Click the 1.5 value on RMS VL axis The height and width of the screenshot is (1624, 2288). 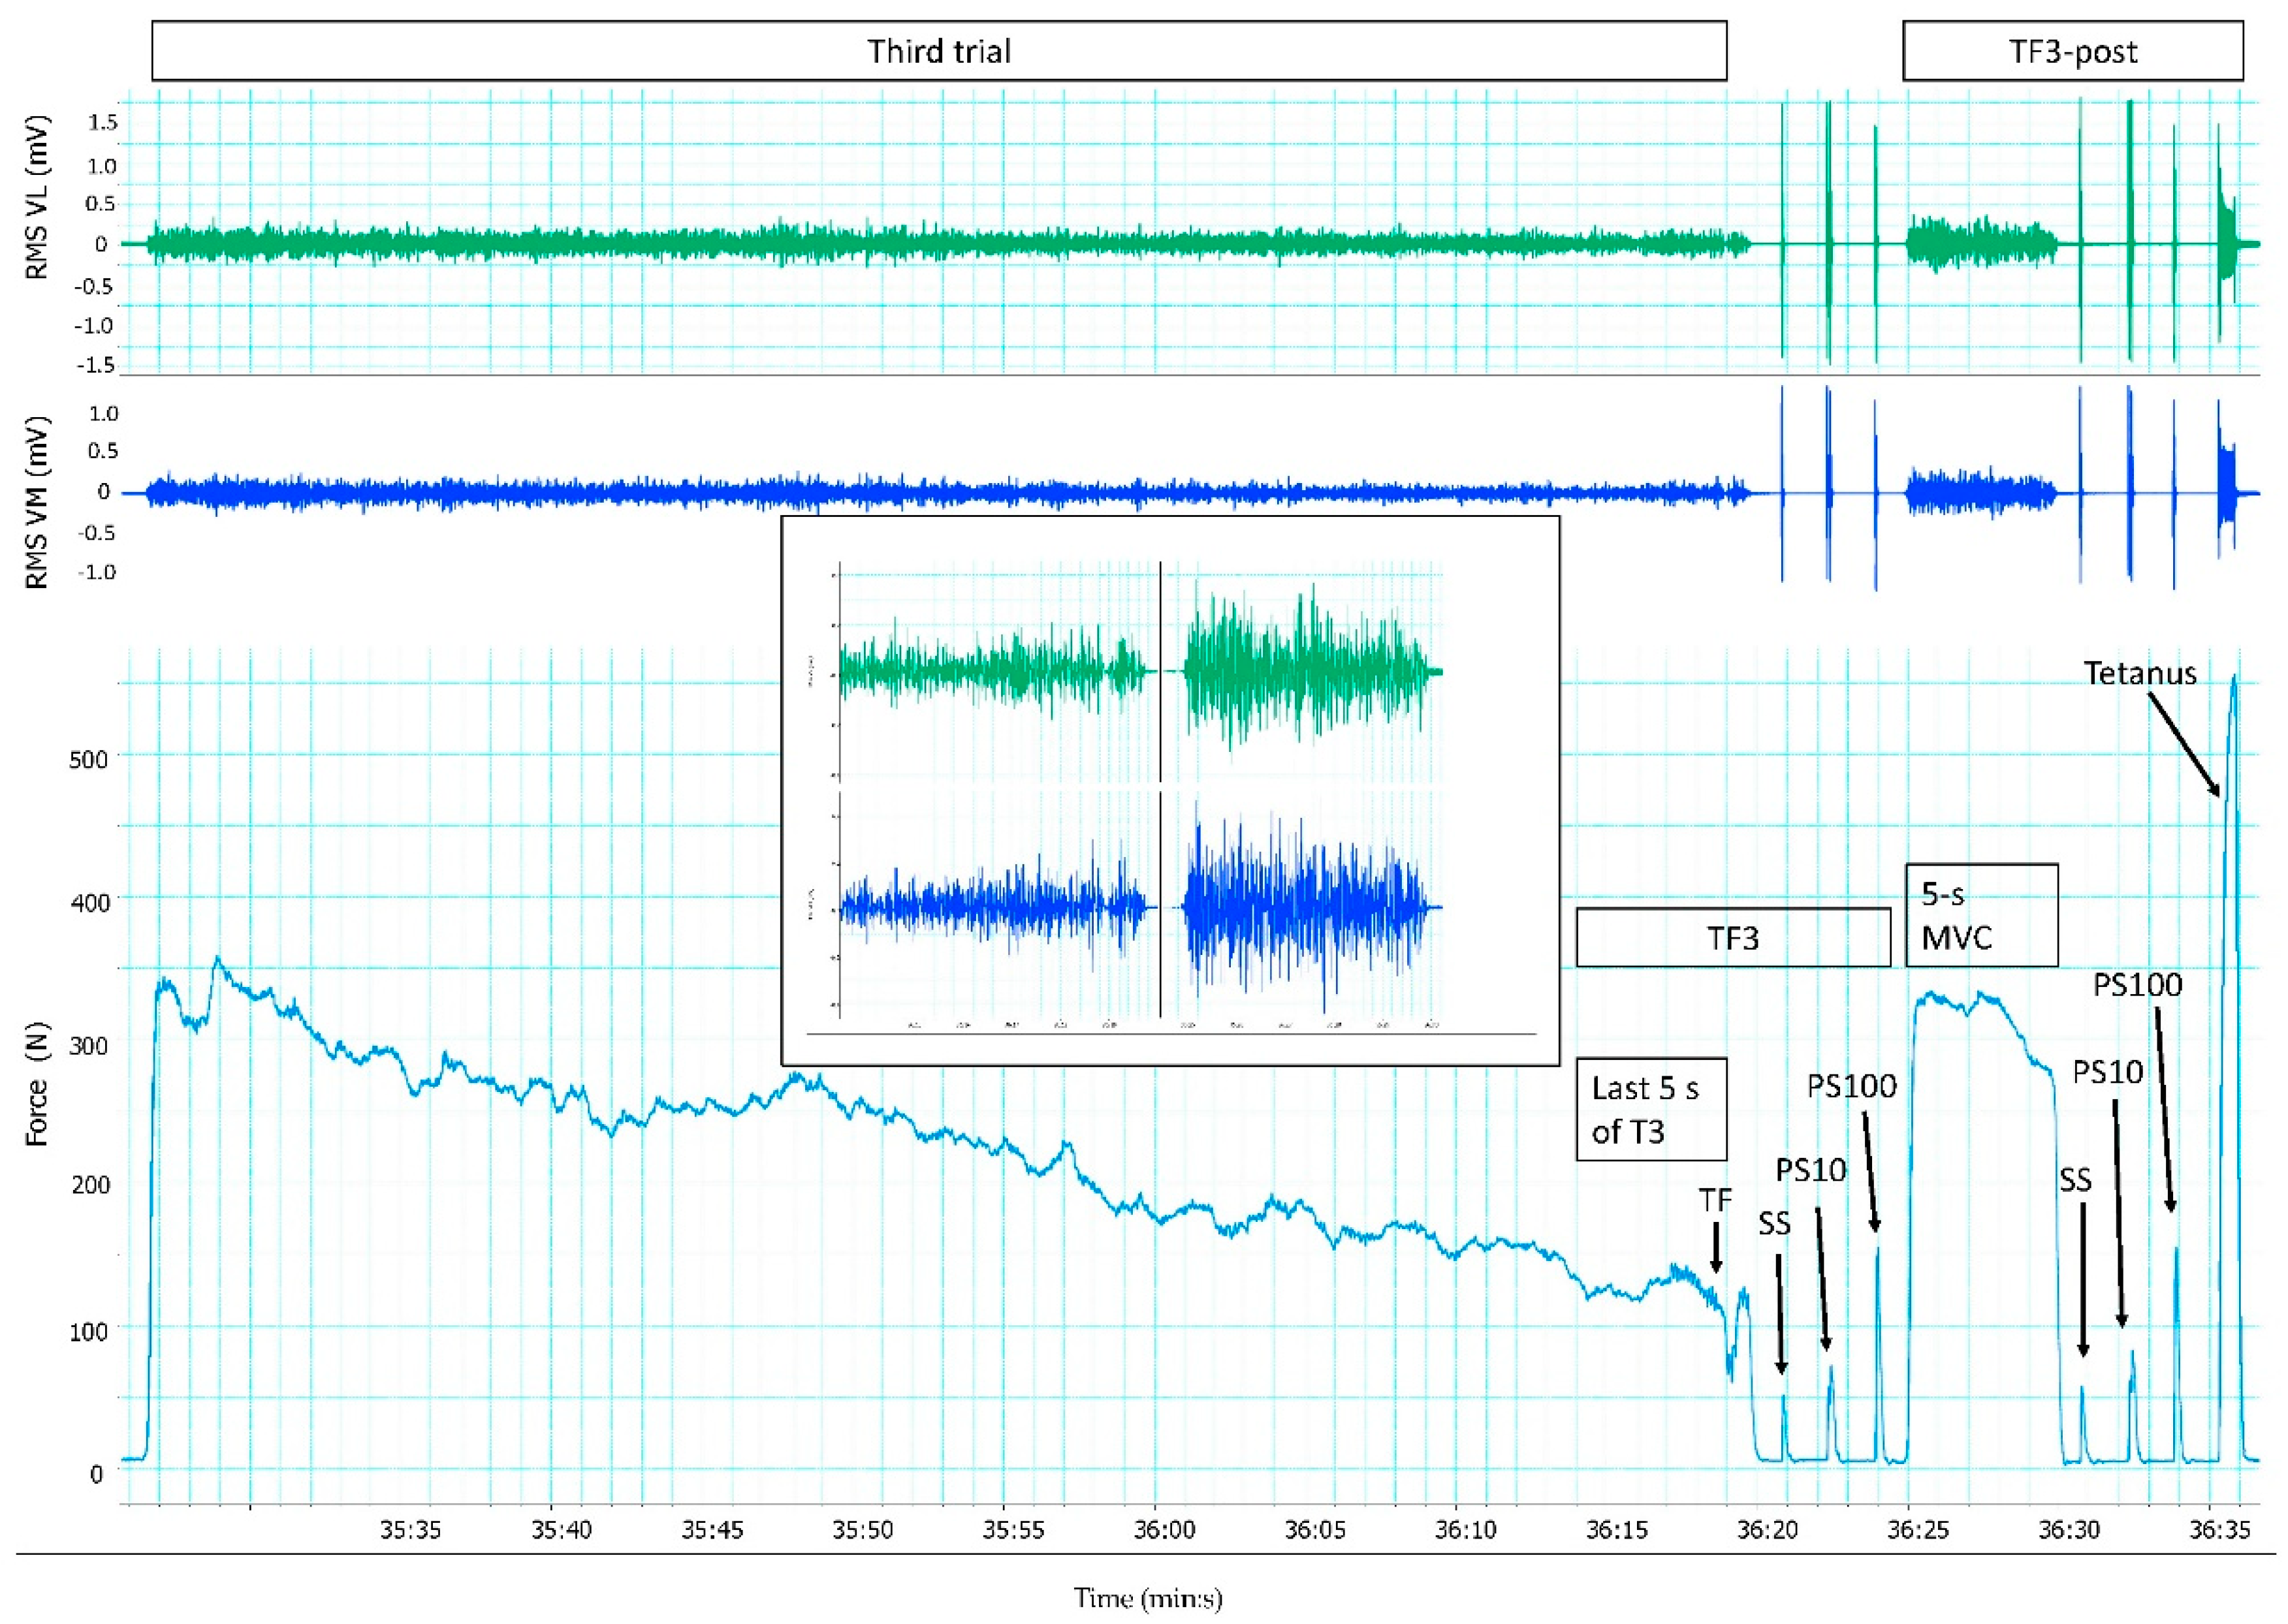click(x=103, y=122)
